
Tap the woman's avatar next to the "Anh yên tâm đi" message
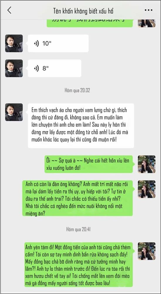(x=147, y=251)
